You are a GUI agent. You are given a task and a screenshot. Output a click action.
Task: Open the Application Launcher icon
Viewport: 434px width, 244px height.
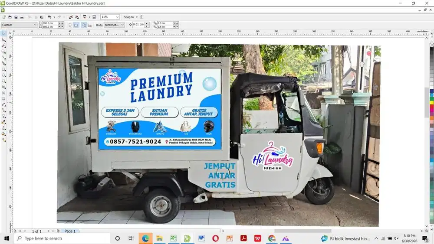click(85, 17)
